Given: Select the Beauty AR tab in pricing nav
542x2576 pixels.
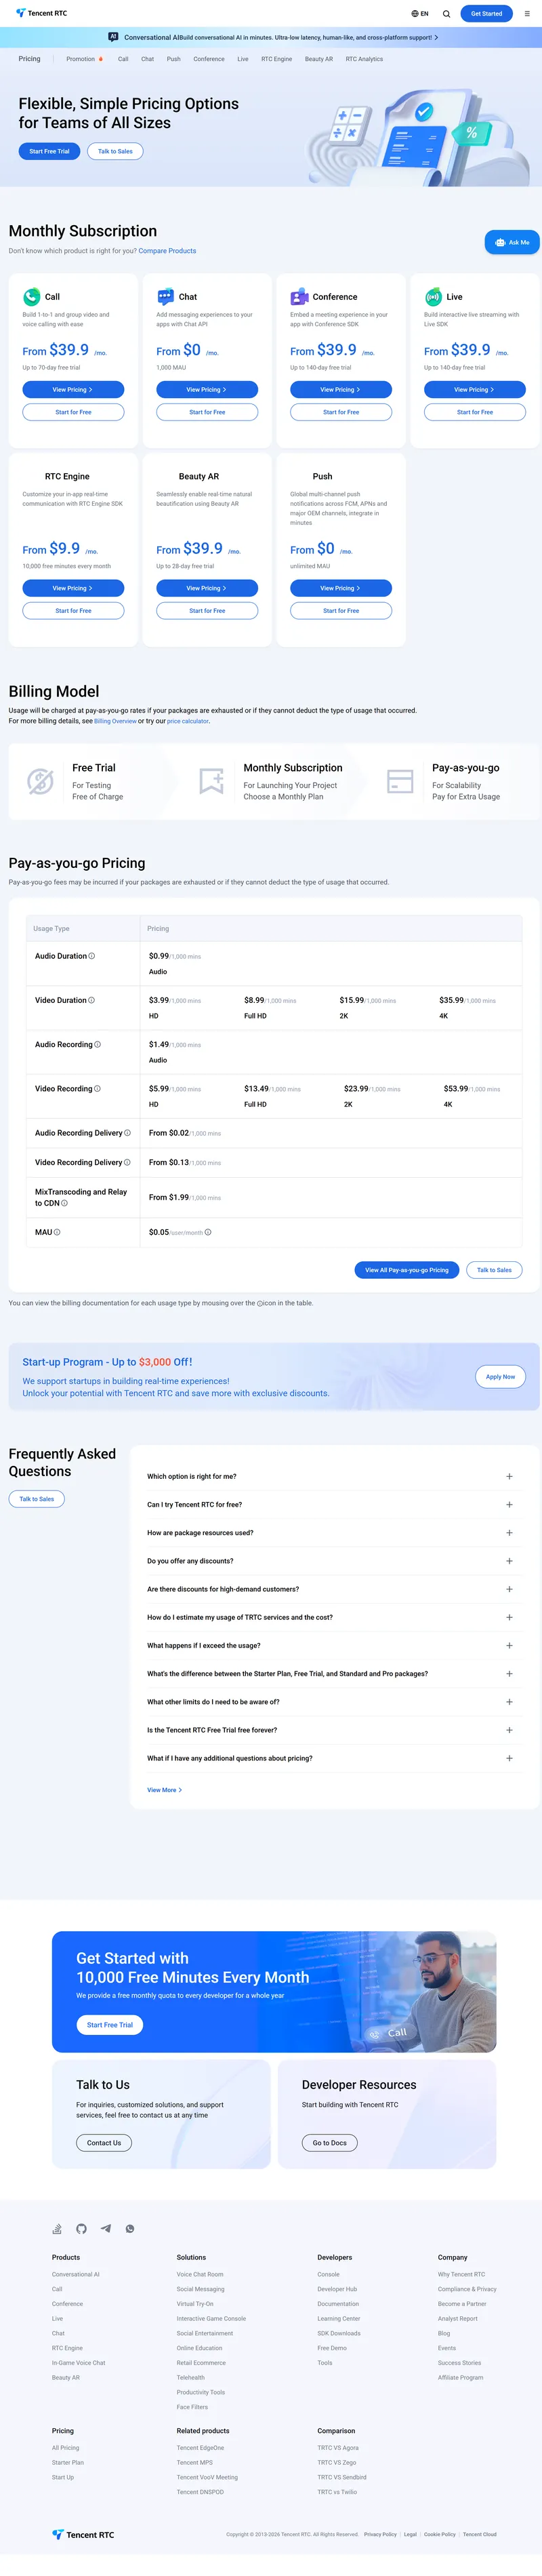Looking at the screenshot, I should click(x=319, y=59).
